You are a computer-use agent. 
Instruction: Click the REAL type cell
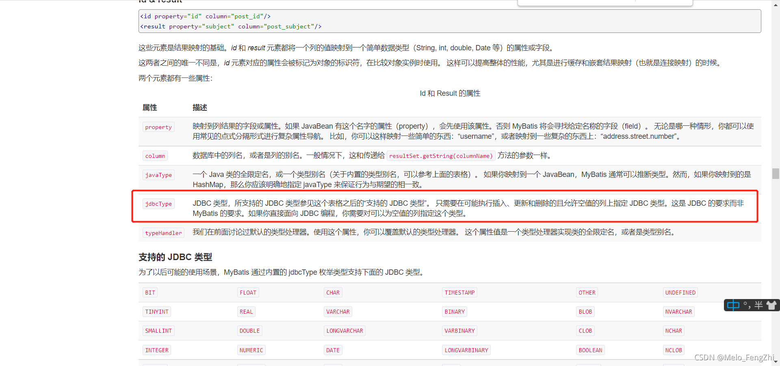click(246, 312)
